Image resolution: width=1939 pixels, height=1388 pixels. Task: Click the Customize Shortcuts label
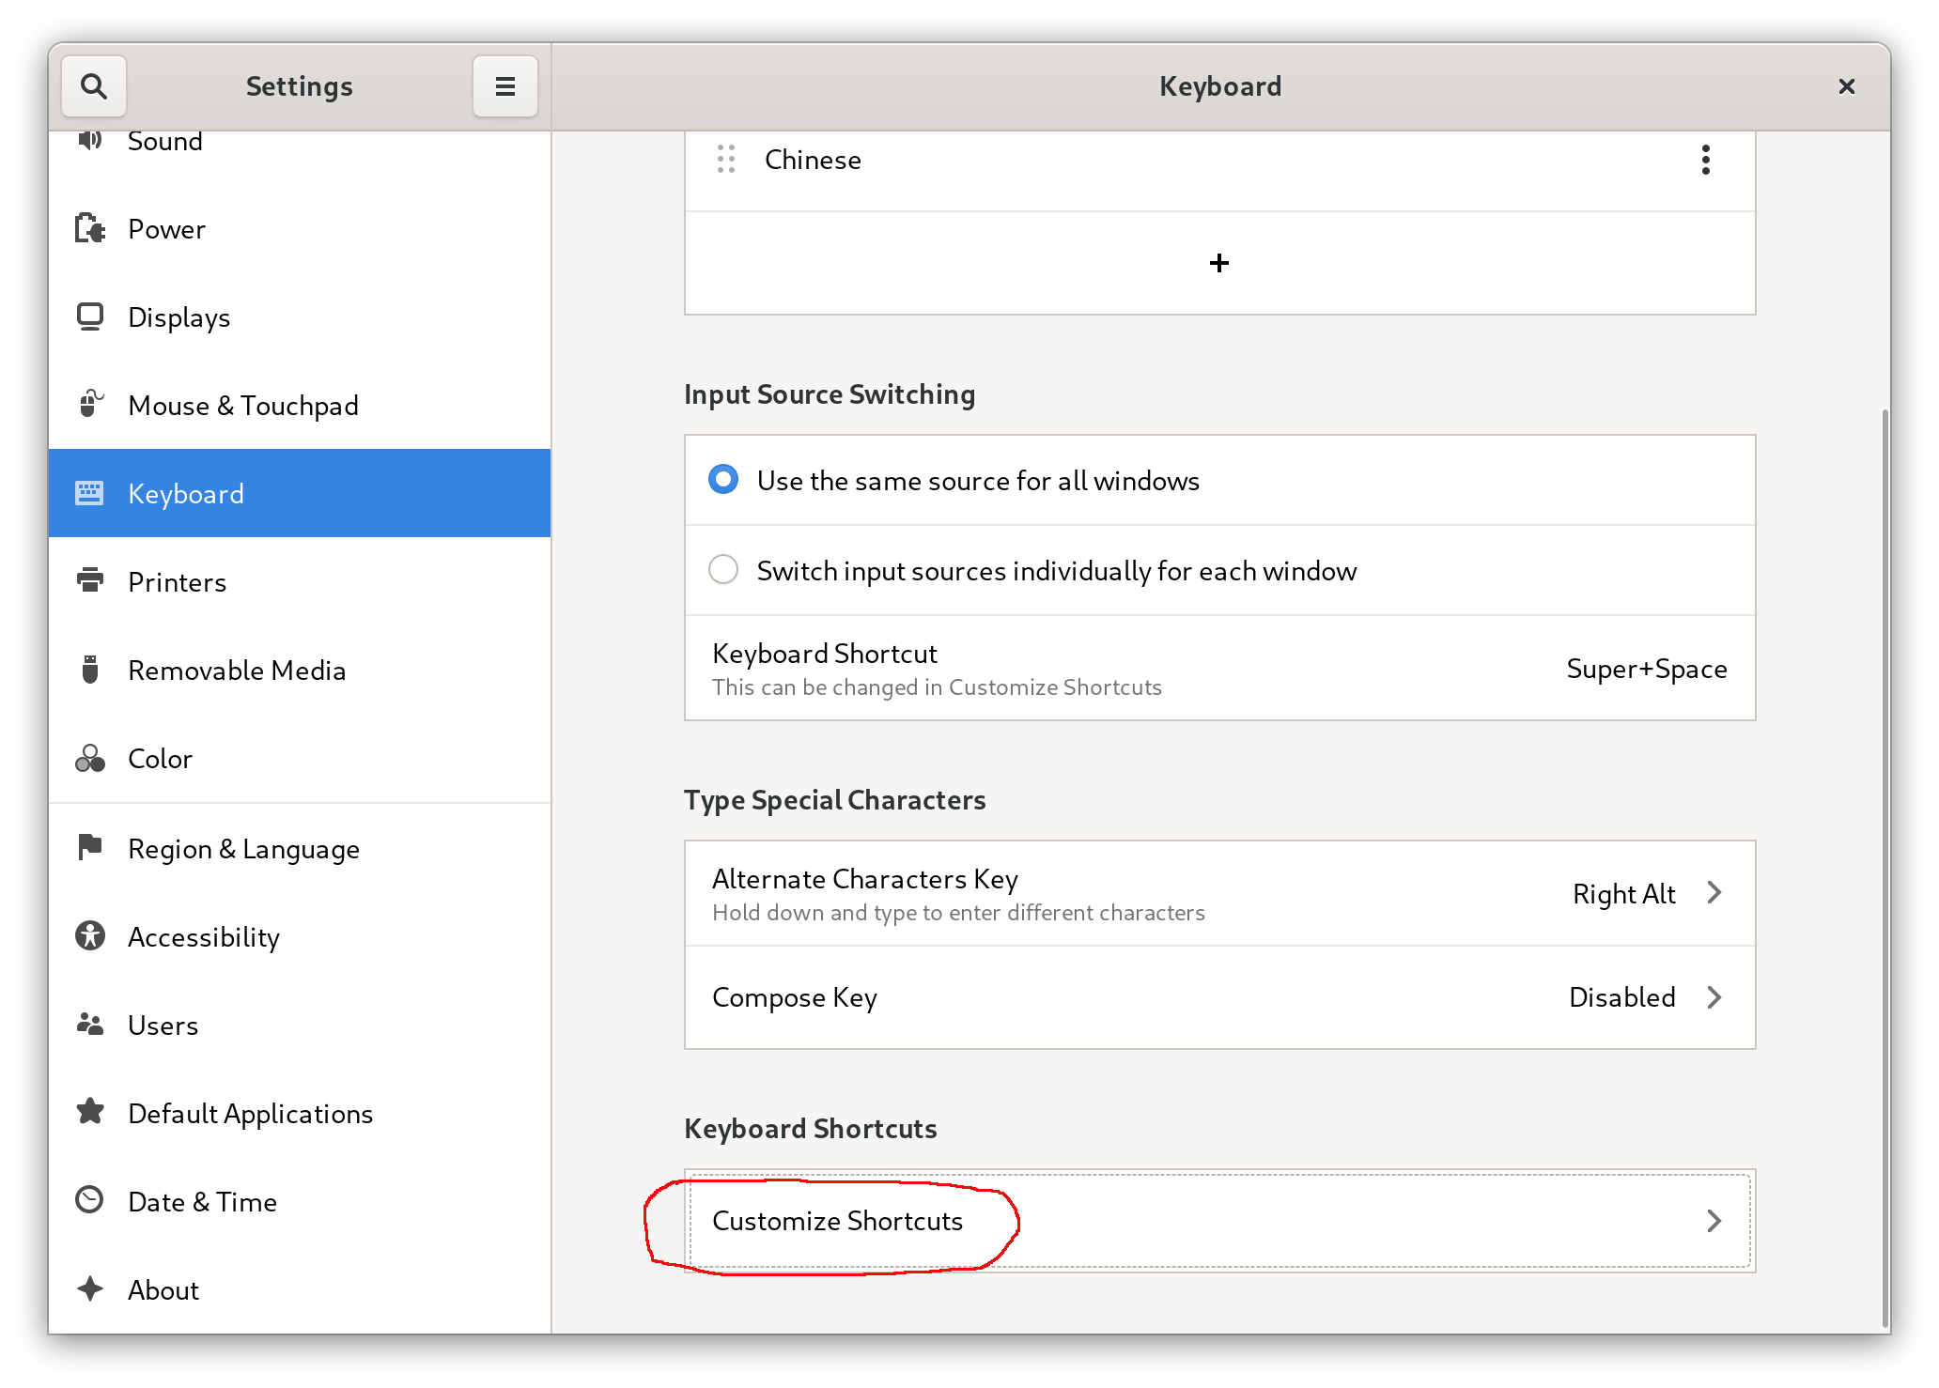837,1221
